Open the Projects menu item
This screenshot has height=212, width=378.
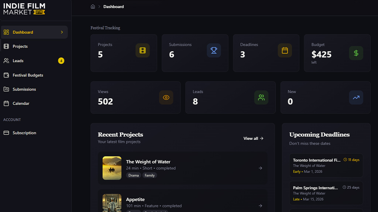point(34,46)
